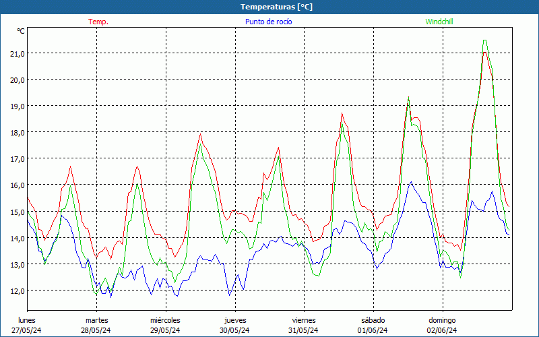
Task: Click the 29/05/24 date label
Action: click(165, 330)
